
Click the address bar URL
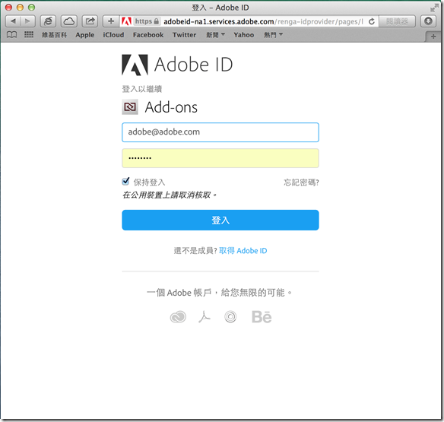(x=263, y=21)
